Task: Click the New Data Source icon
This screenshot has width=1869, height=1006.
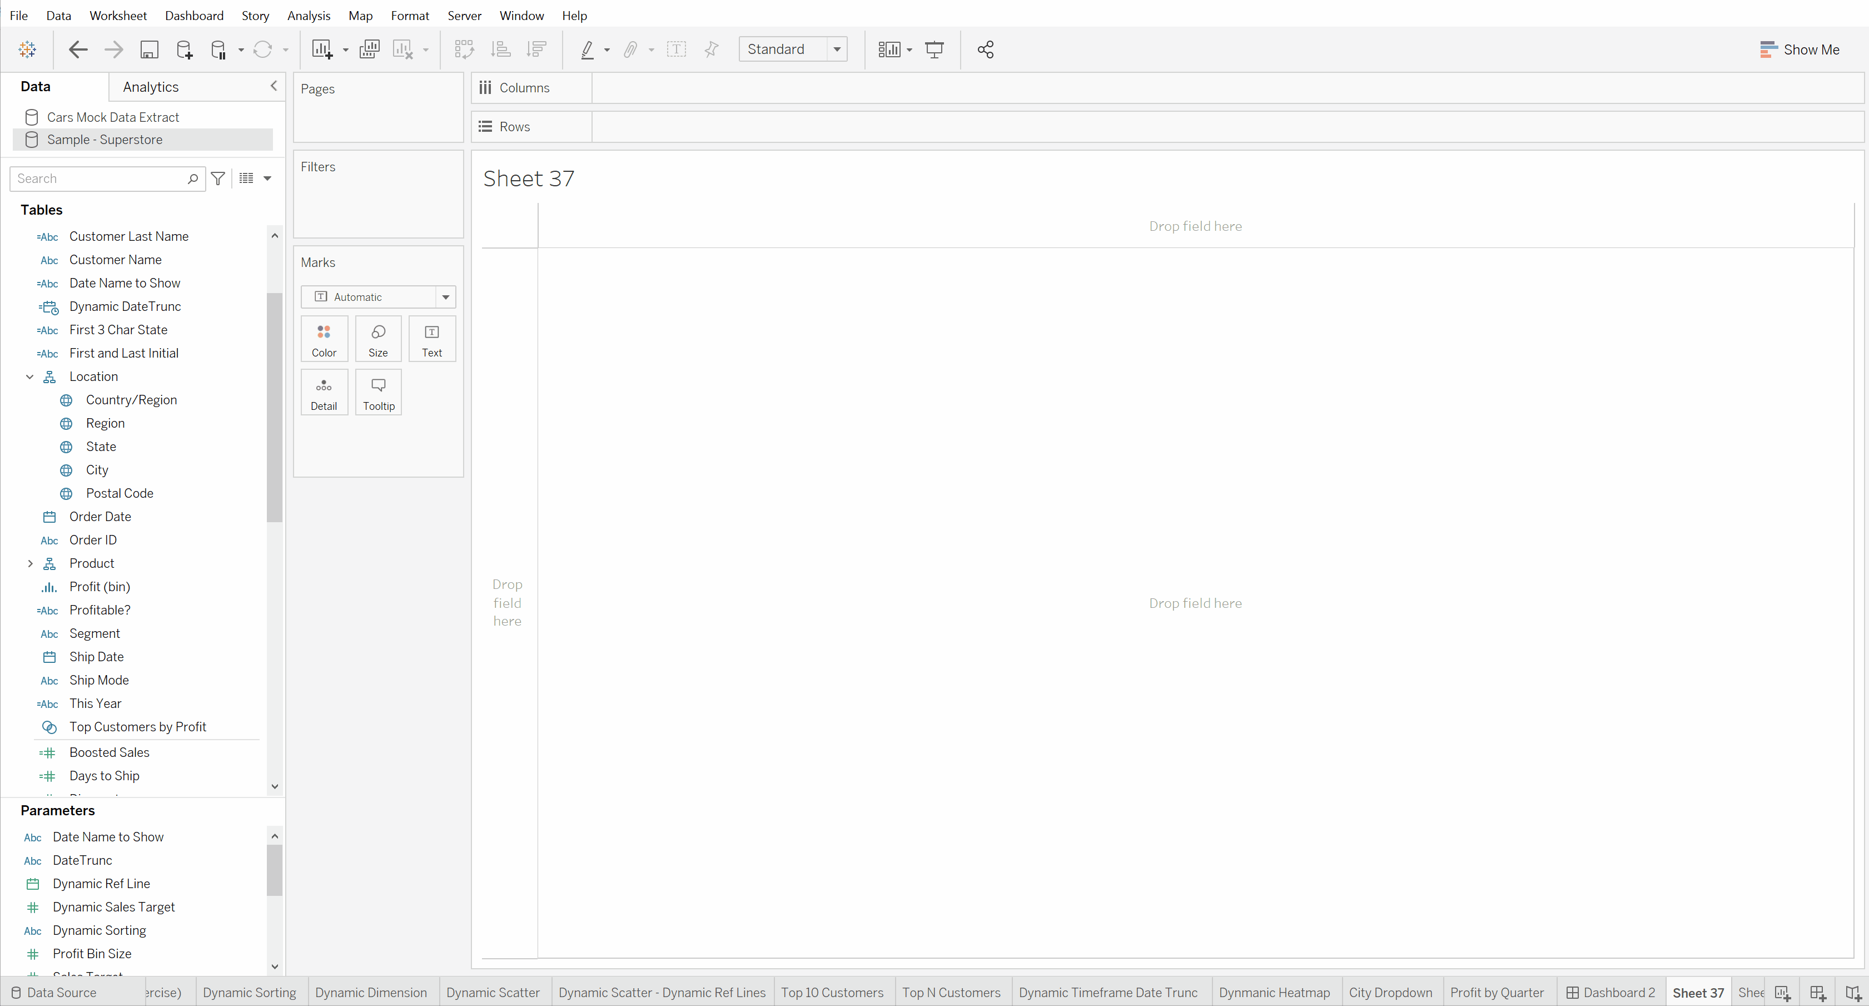Action: coord(185,49)
